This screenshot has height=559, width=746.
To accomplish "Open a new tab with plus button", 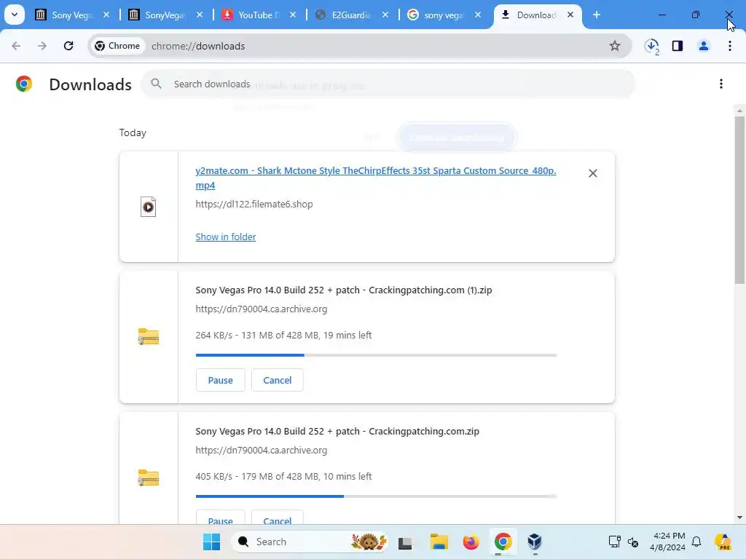I will (x=596, y=15).
